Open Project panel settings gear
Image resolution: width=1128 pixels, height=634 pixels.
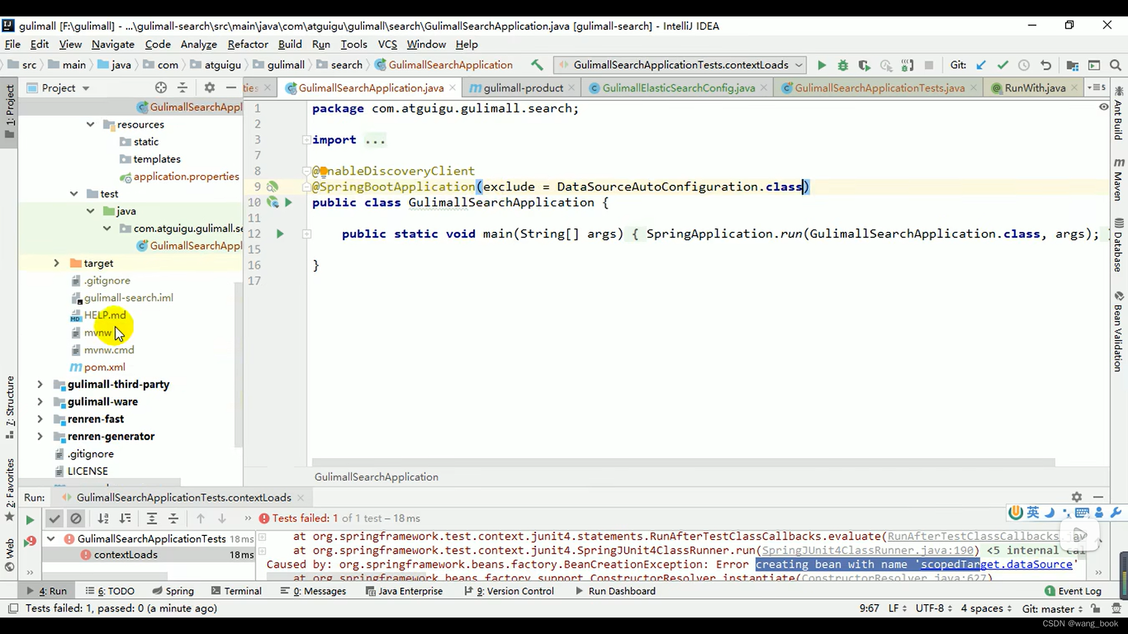210,88
